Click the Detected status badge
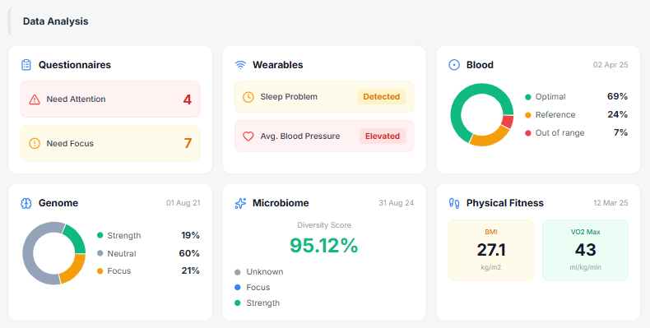 (x=382, y=97)
